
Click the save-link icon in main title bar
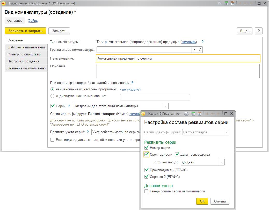pyautogui.click(x=220, y=3)
